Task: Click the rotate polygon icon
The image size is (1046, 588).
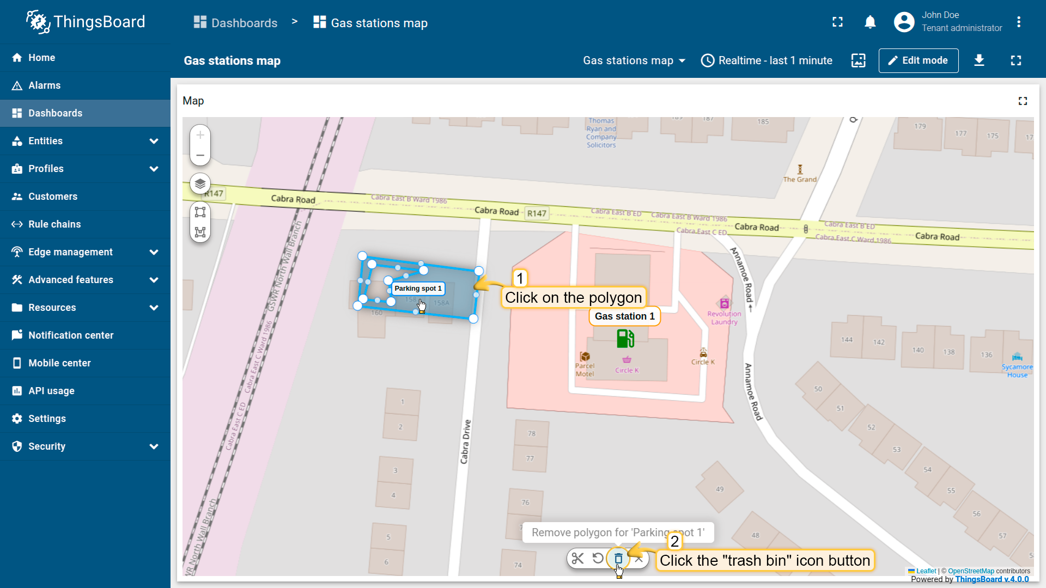Action: click(x=598, y=559)
